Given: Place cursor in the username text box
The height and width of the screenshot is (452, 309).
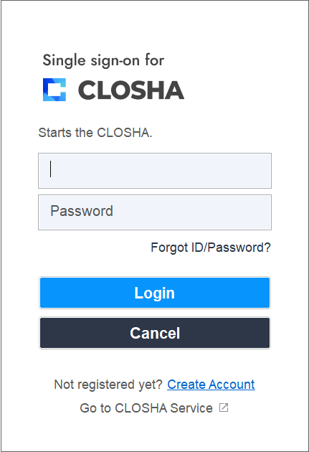Looking at the screenshot, I should (x=155, y=171).
